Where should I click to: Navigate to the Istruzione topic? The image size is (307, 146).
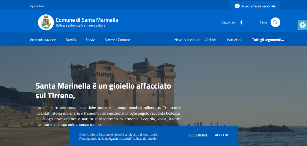(235, 40)
